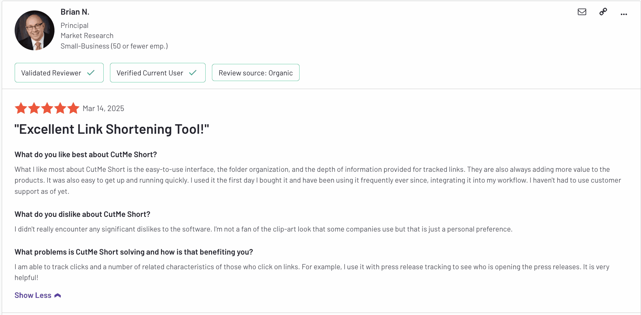The width and height of the screenshot is (641, 315).
Task: Click "Small-Business (50 or fewer emp.)" text
Action: (114, 46)
